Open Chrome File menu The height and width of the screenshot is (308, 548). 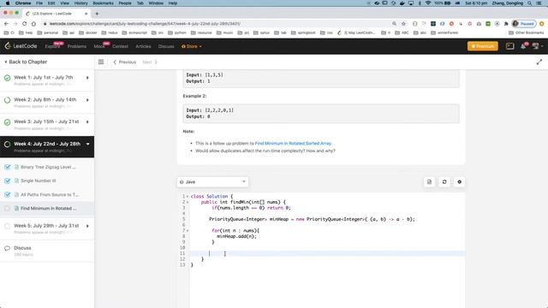39,3
